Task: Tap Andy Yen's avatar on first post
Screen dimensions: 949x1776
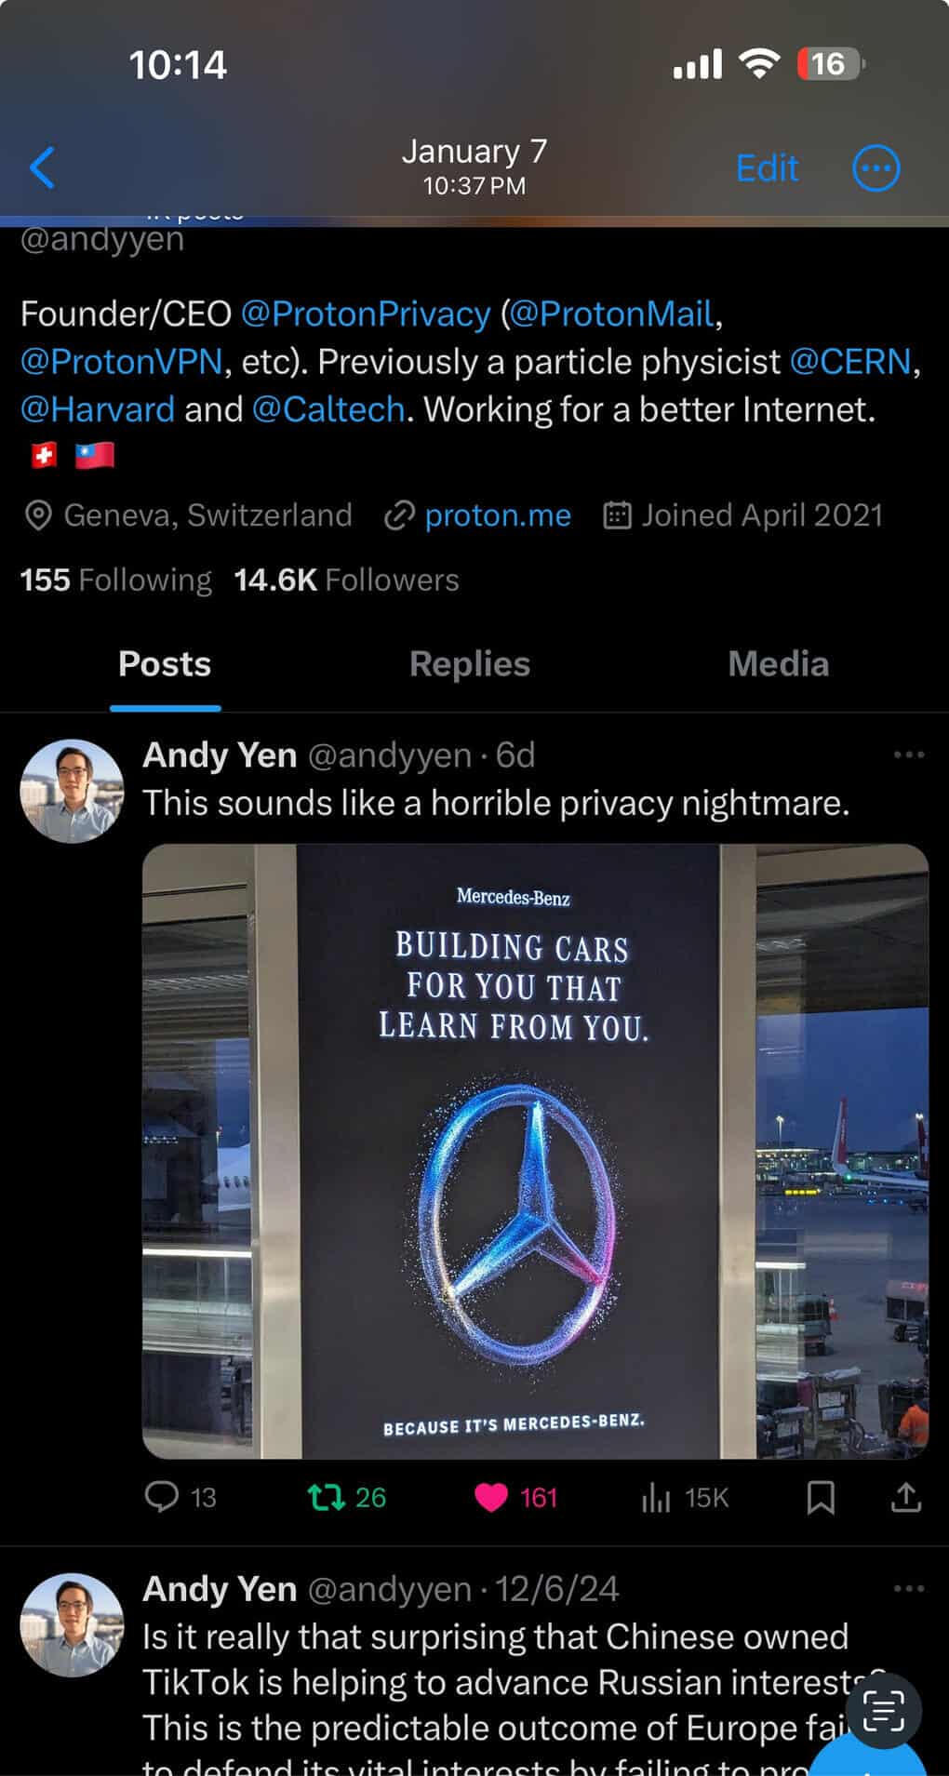Action: point(72,791)
